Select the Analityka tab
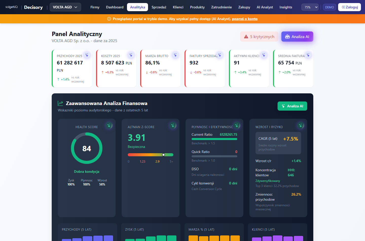 pyautogui.click(x=138, y=7)
